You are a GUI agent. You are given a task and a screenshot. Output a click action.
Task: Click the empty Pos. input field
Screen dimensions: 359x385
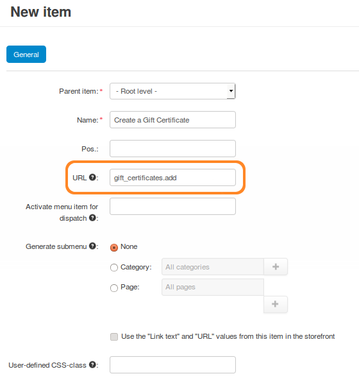172,149
